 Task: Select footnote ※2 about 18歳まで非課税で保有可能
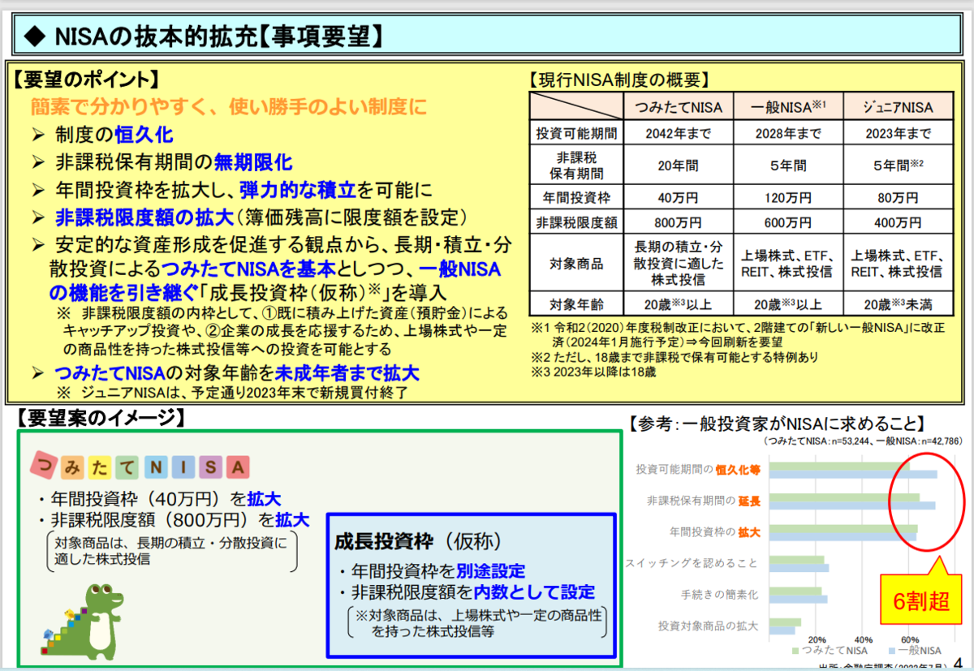point(675,357)
